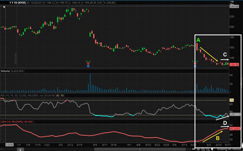Click the 5/13 date on time axis
Image resolution: width=243 pixels, height=151 pixels.
point(184,145)
